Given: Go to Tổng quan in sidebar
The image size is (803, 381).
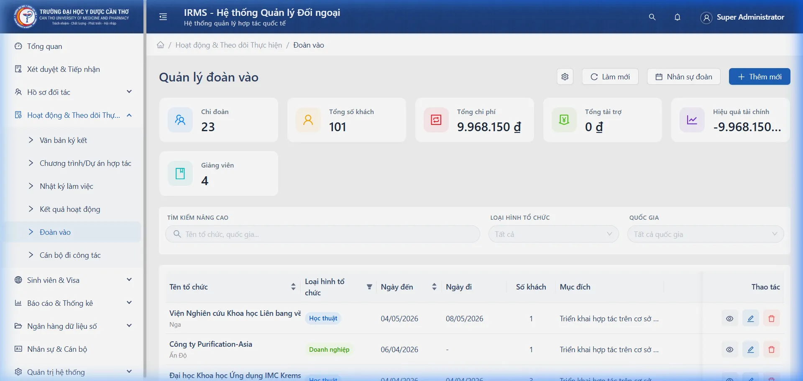Looking at the screenshot, I should (x=44, y=46).
